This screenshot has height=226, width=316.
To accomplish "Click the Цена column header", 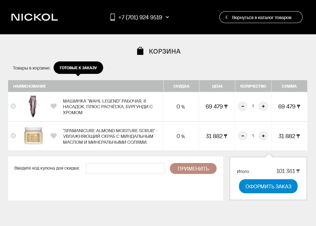I will (217, 86).
